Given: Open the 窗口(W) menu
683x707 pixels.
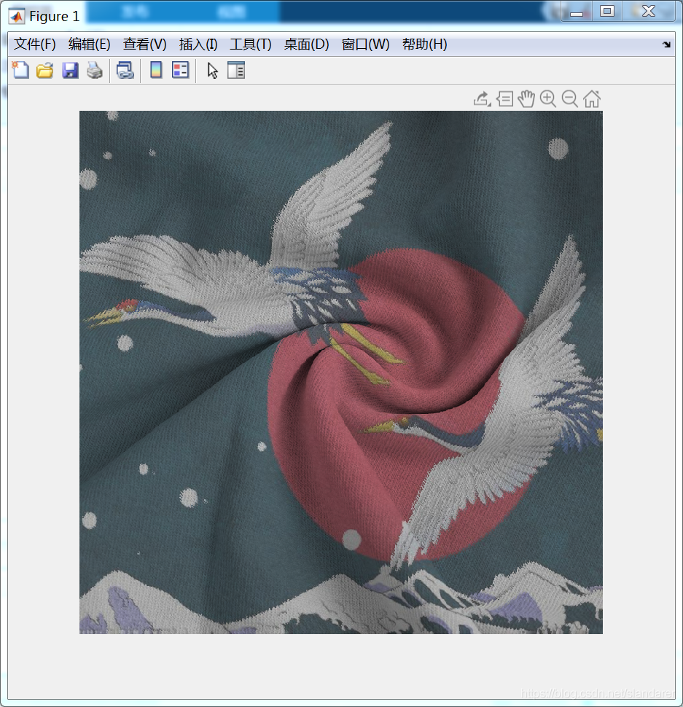Looking at the screenshot, I should click(x=366, y=44).
